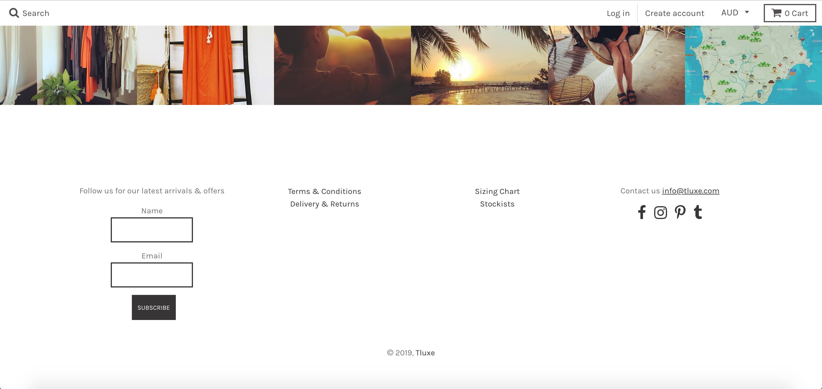Email info@tluxe.com contact link

[690, 191]
